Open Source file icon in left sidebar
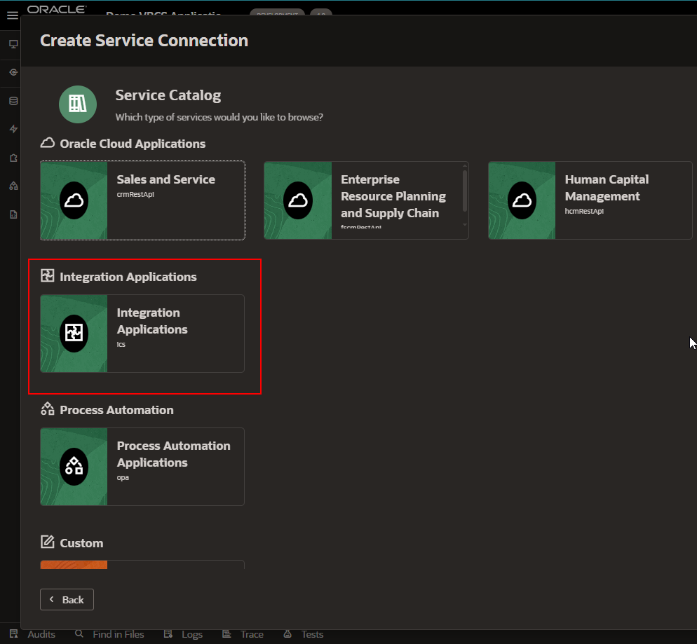The image size is (697, 644). [x=13, y=214]
